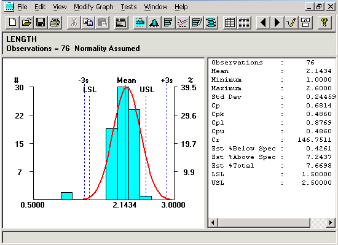Open the text lines report icon

pyautogui.click(x=121, y=22)
